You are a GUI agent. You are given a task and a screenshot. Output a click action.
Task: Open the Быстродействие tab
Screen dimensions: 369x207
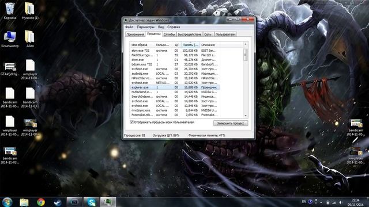190,34
